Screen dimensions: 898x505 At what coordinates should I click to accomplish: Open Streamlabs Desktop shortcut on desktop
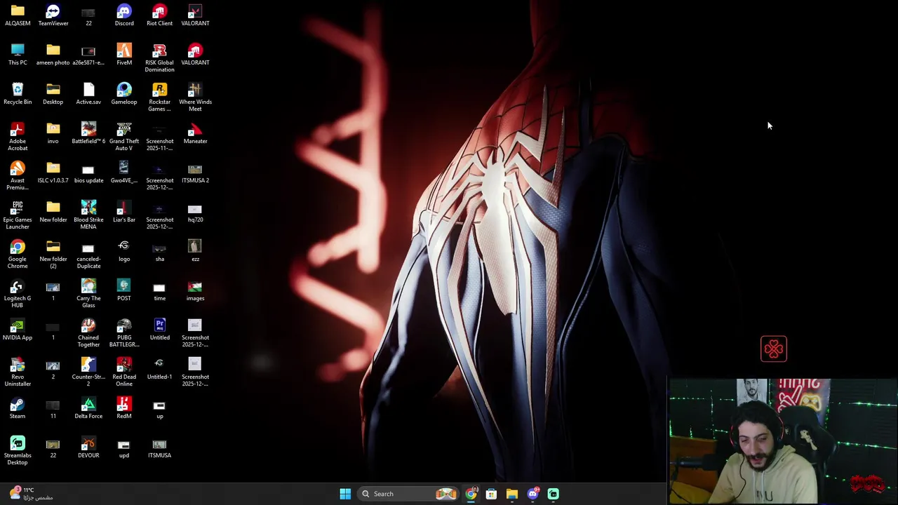(x=18, y=451)
